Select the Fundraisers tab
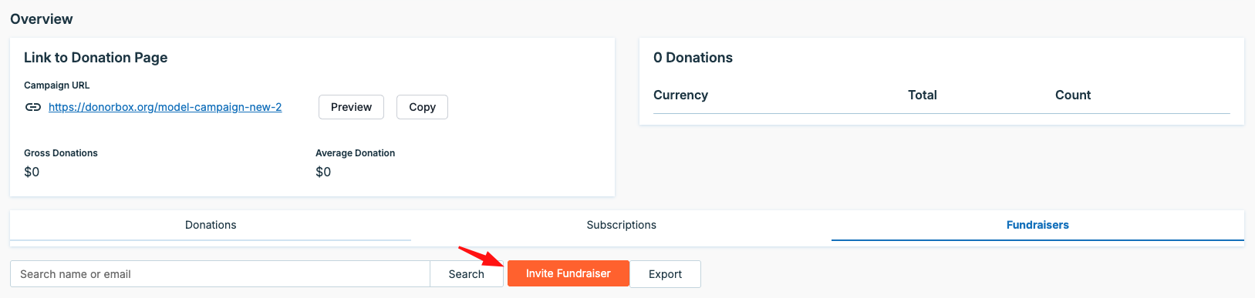Image resolution: width=1255 pixels, height=298 pixels. click(1037, 225)
